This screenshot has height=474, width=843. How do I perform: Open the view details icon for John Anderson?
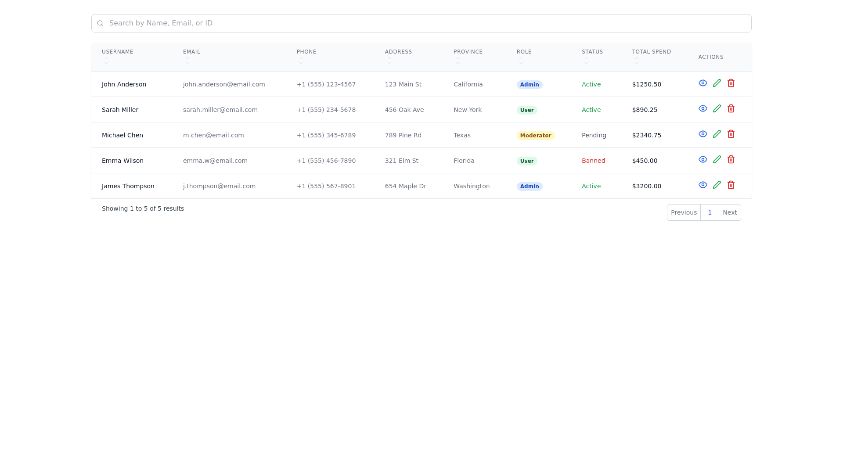click(703, 83)
